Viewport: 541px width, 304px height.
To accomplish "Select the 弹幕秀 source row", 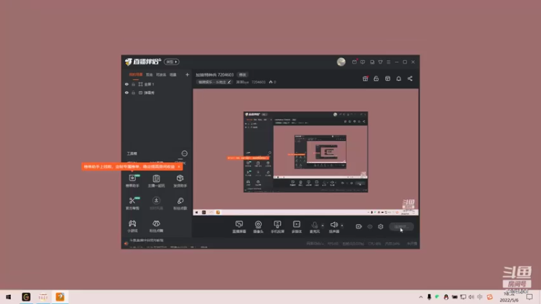I will (157, 93).
